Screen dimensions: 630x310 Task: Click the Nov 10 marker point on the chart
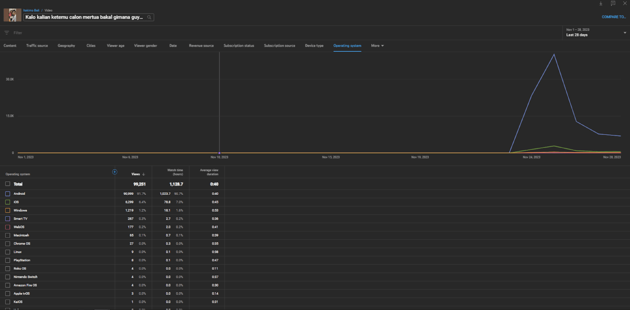pyautogui.click(x=219, y=153)
